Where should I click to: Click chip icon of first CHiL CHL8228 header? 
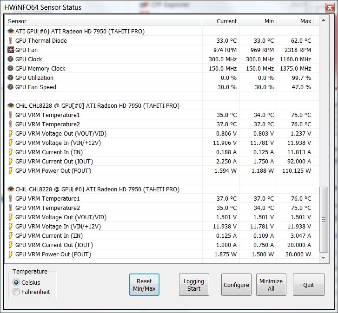[11, 106]
